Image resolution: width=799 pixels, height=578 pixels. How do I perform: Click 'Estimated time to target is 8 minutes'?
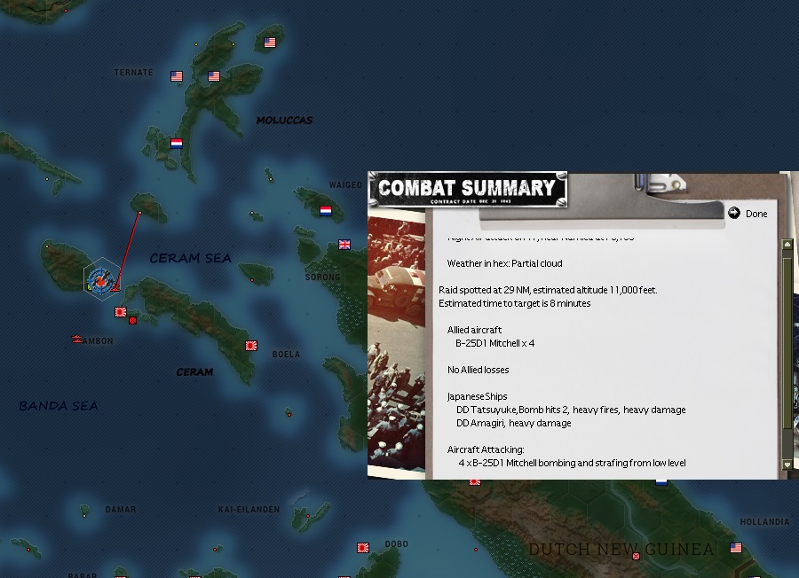515,303
